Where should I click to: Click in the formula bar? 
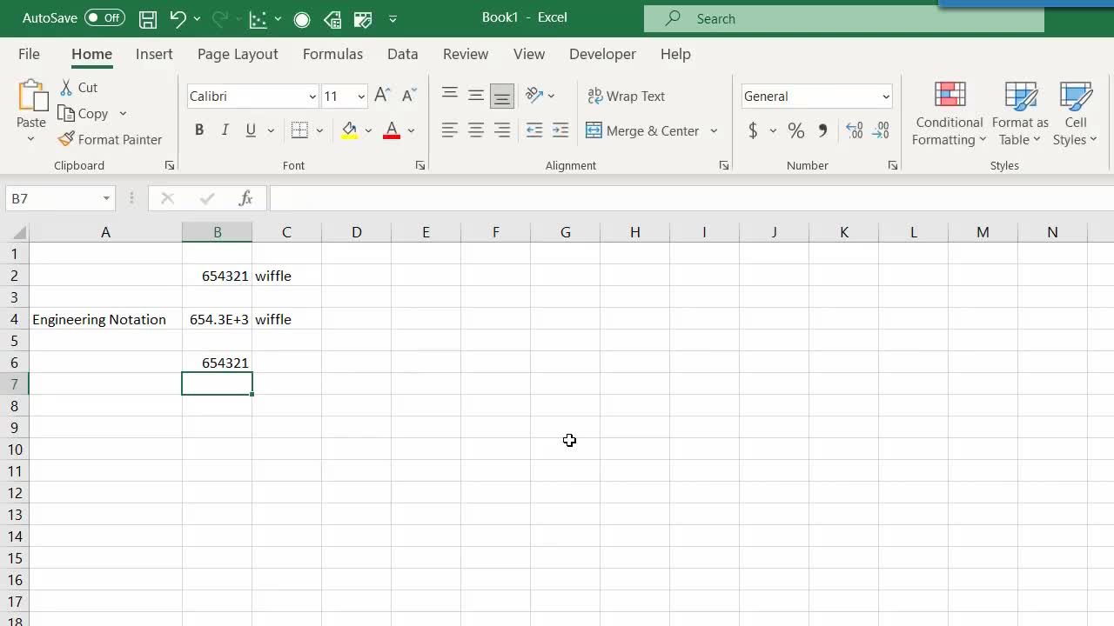coord(692,198)
